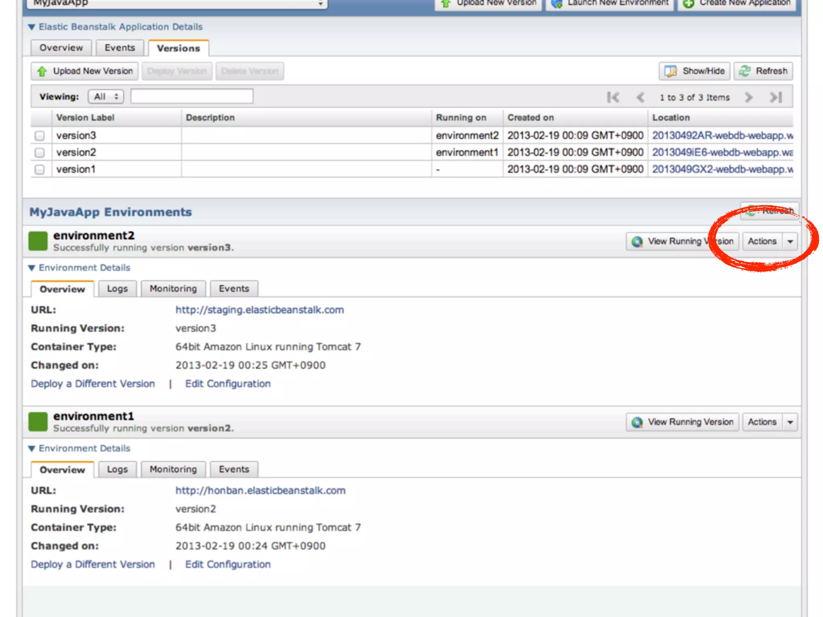Jump to last page of versions
The height and width of the screenshot is (617, 823).
click(x=776, y=97)
